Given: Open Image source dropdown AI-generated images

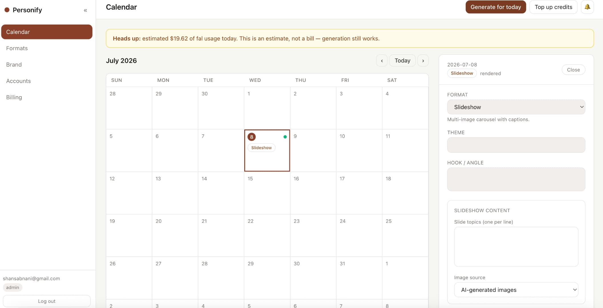Looking at the screenshot, I should coord(516,290).
